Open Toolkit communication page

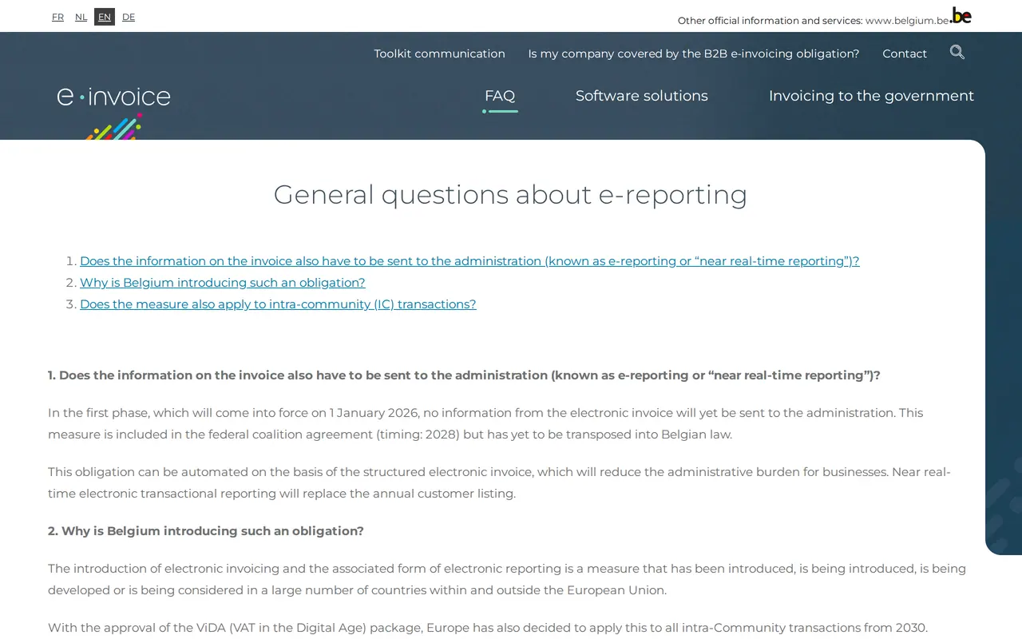click(439, 54)
